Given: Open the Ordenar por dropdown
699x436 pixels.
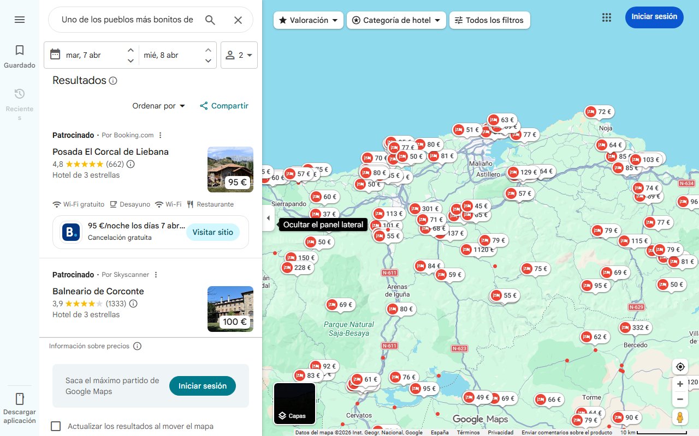Looking at the screenshot, I should click(158, 106).
